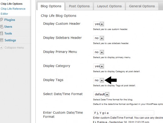Screen dimensions: 163x123
Task: Switch to the Blog Options tab
Action: click(51, 6)
